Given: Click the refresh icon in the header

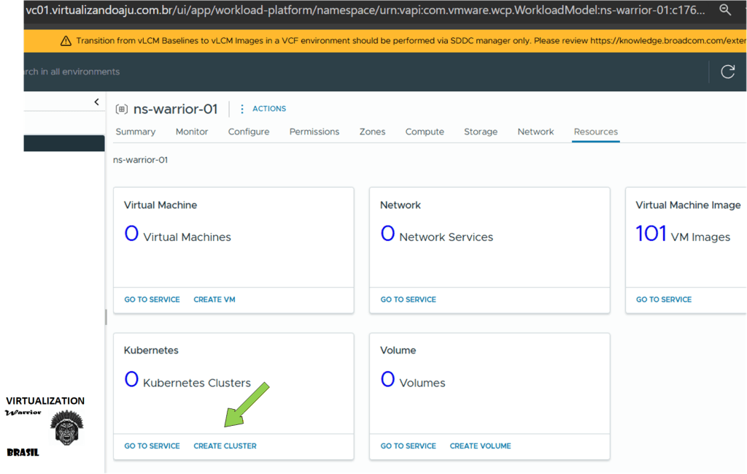Looking at the screenshot, I should click(x=727, y=72).
